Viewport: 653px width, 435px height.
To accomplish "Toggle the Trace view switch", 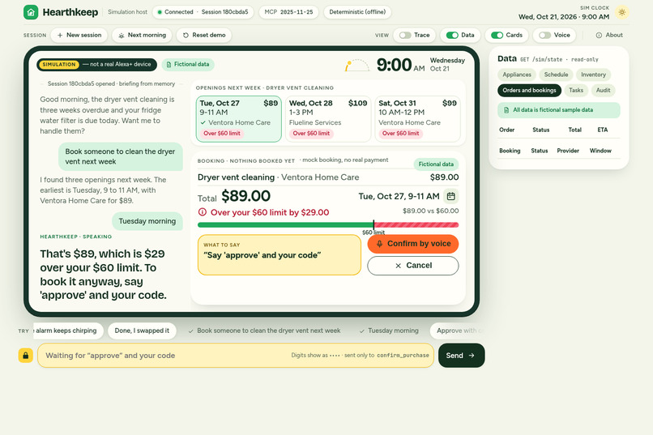I will click(x=405, y=36).
